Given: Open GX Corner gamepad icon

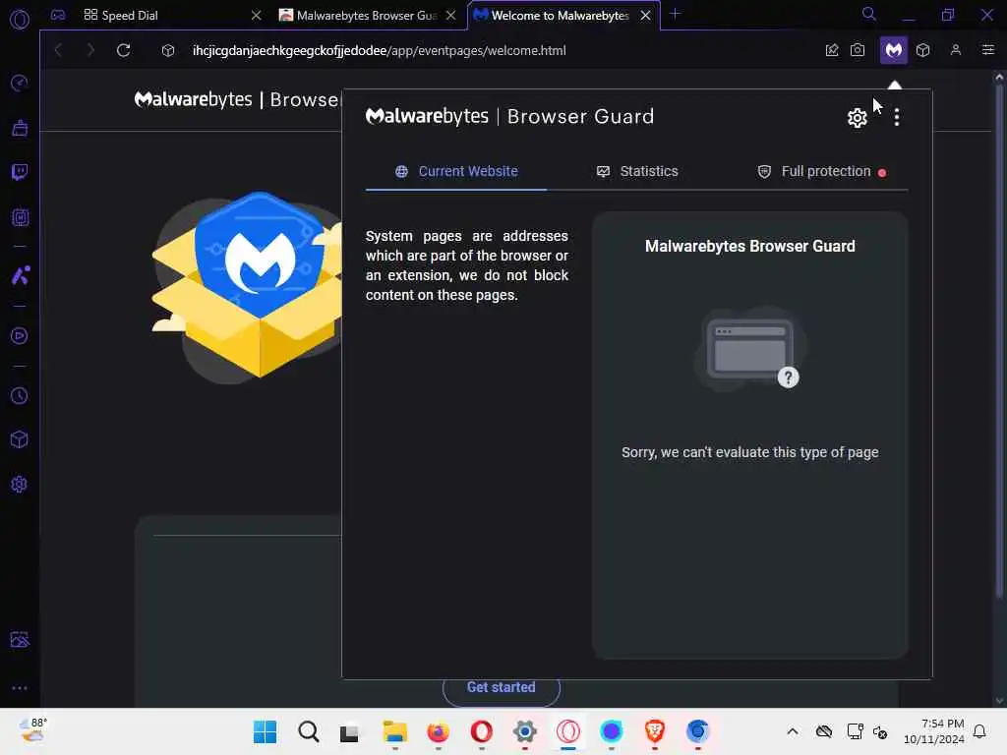Looking at the screenshot, I should coord(58,15).
